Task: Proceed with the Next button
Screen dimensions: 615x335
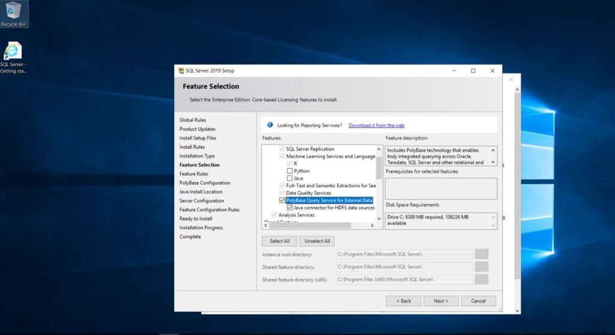Action: click(441, 301)
